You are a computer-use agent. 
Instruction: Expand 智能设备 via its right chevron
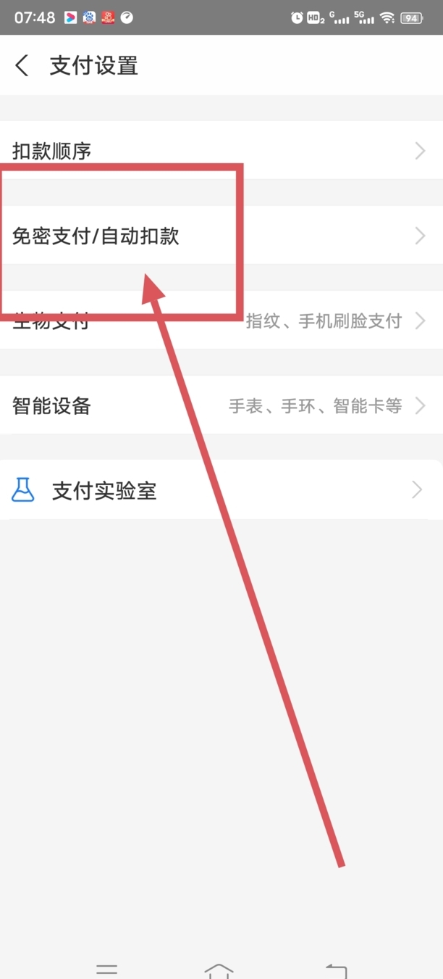(420, 405)
